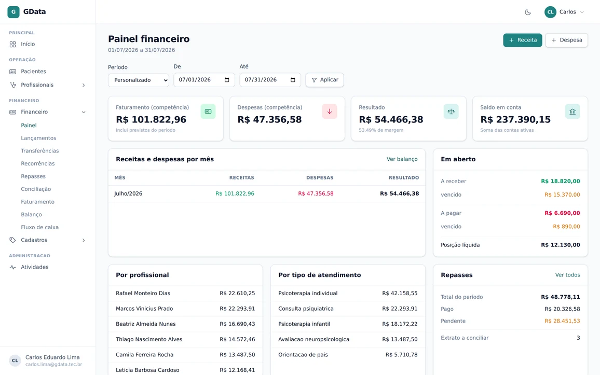Click Extrato a conciliar count 3
Screen dimensions: 600x375
[x=578, y=338]
